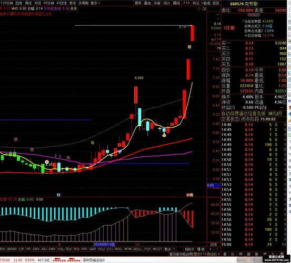Open the F10 company info panel
The width and height of the screenshot is (291, 263).
186,3
